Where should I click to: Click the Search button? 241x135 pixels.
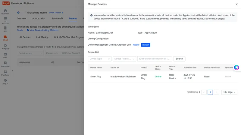(179, 59)
